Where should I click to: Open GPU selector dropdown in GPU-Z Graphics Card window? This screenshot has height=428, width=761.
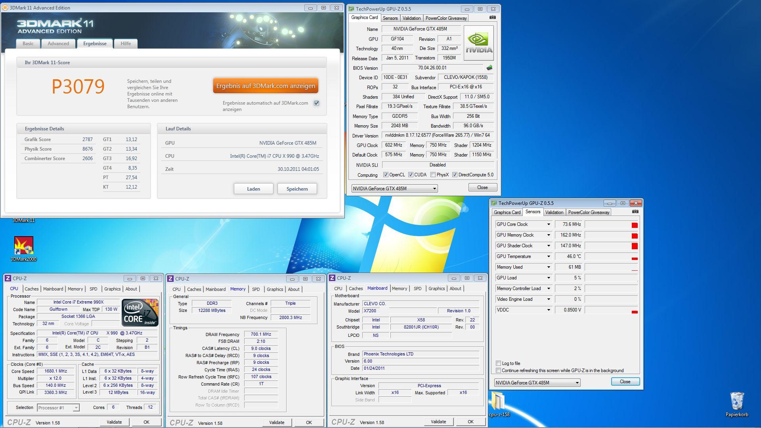tap(394, 189)
